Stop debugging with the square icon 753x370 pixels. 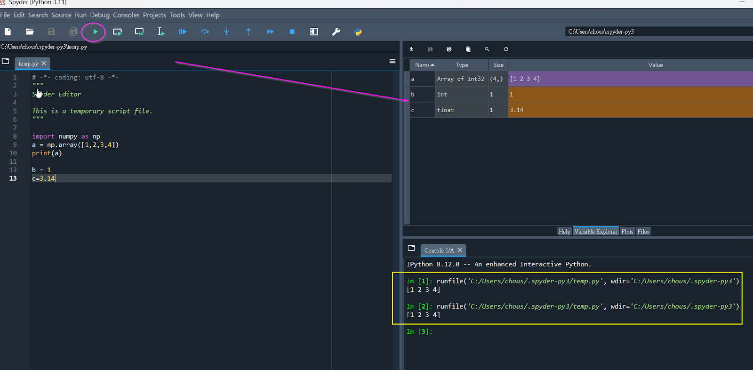pos(292,32)
